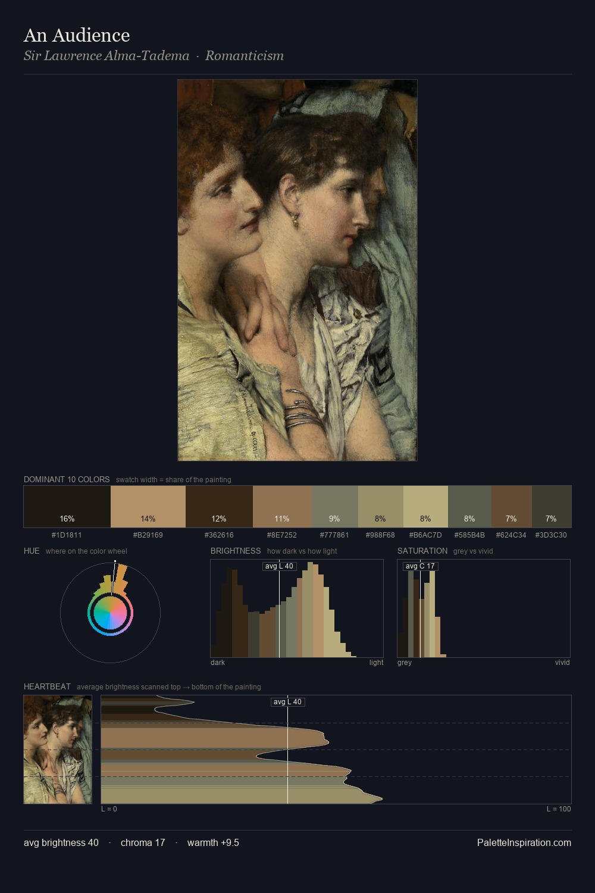This screenshot has width=595, height=893.
Task: Select the #362616 dark brown swatch
Action: point(219,507)
